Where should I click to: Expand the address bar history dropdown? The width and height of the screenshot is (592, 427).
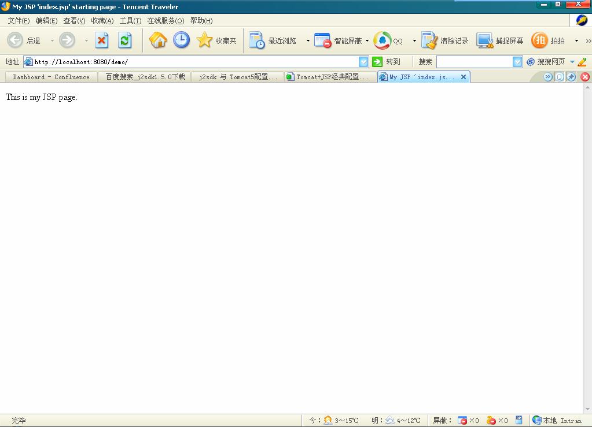(363, 61)
